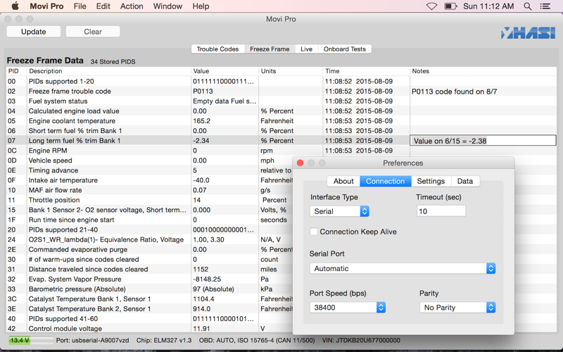Click the Clear button
The height and width of the screenshot is (352, 563).
(x=93, y=32)
